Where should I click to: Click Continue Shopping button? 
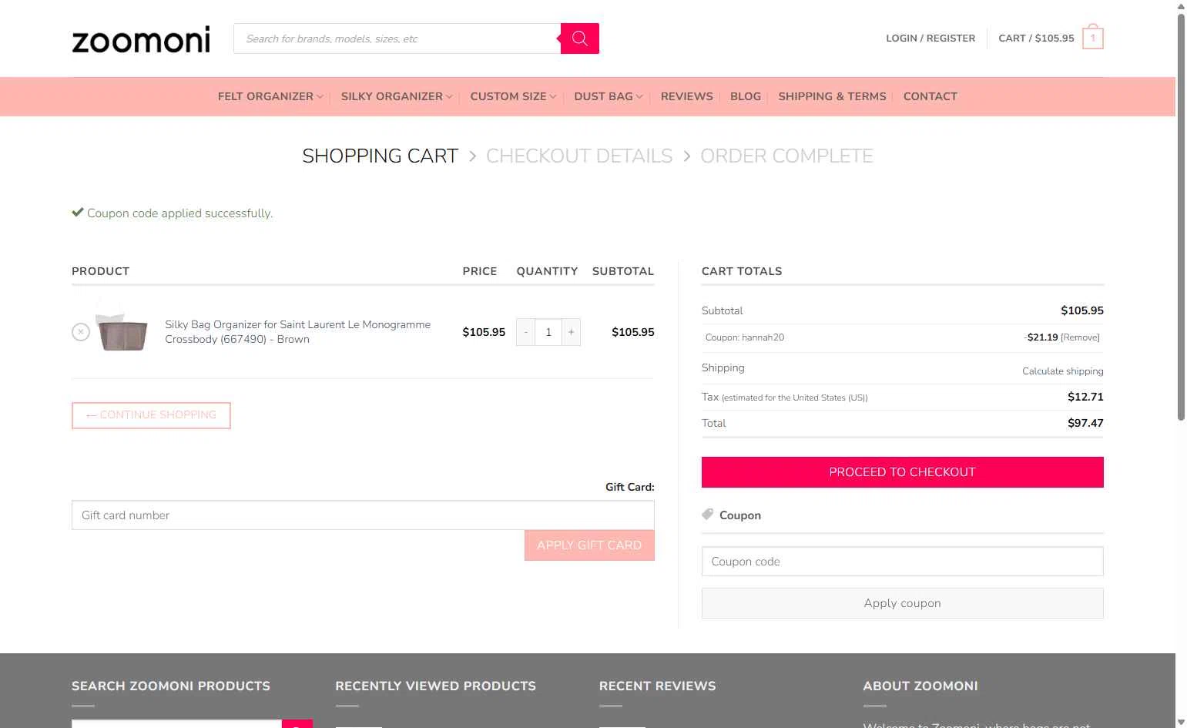[151, 415]
